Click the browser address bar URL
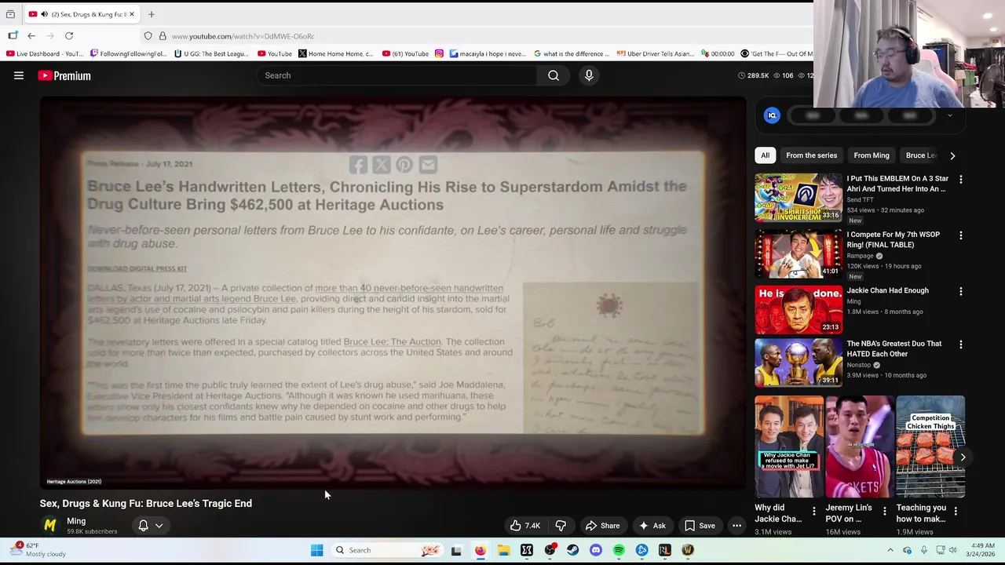Screen dimensions: 1005x565 click(243, 36)
